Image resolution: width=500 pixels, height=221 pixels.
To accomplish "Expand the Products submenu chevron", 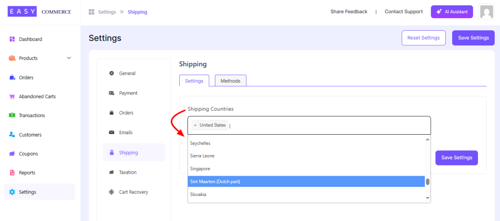I will click(x=69, y=58).
